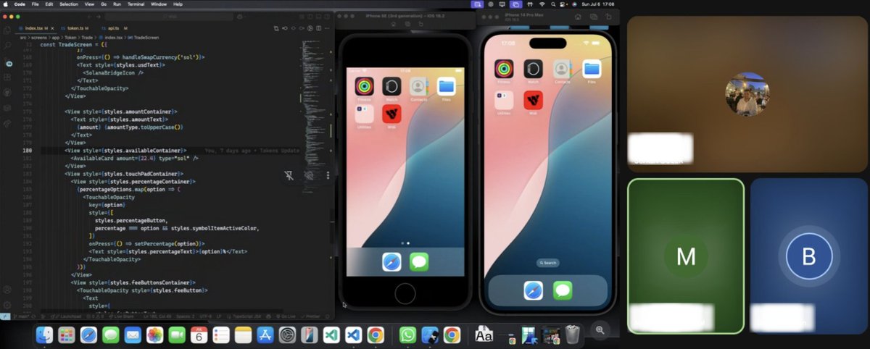
Task: Open Finder from the macOS Dock
Action: pyautogui.click(x=45, y=335)
